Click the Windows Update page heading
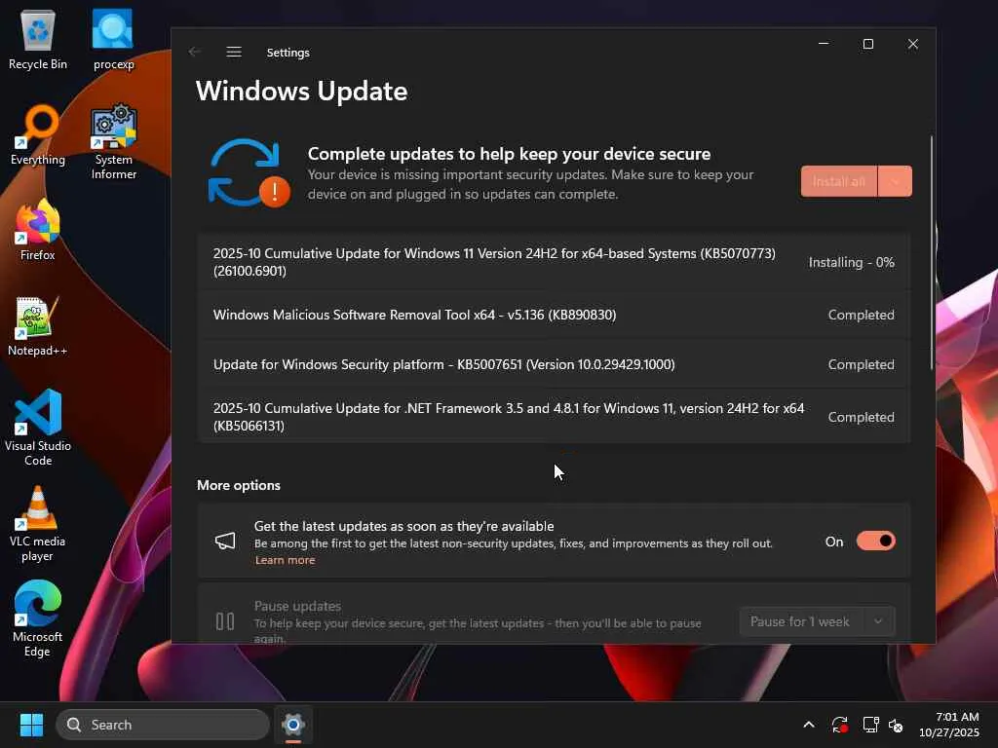 302,91
